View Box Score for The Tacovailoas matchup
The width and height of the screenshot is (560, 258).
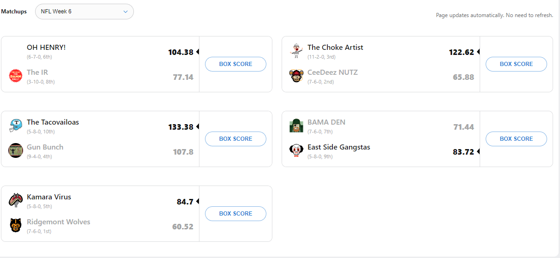click(235, 139)
